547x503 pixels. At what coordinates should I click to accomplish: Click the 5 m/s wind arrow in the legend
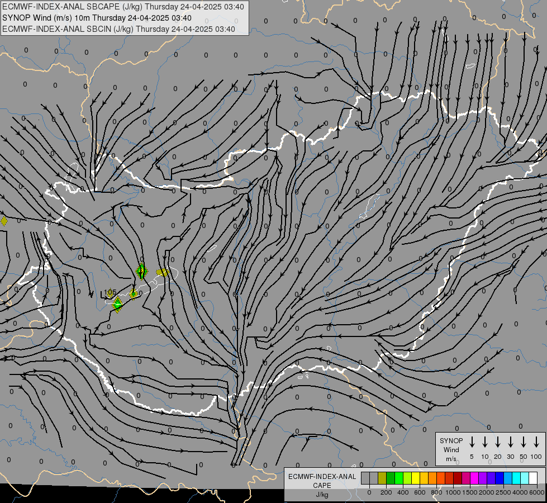click(x=472, y=442)
